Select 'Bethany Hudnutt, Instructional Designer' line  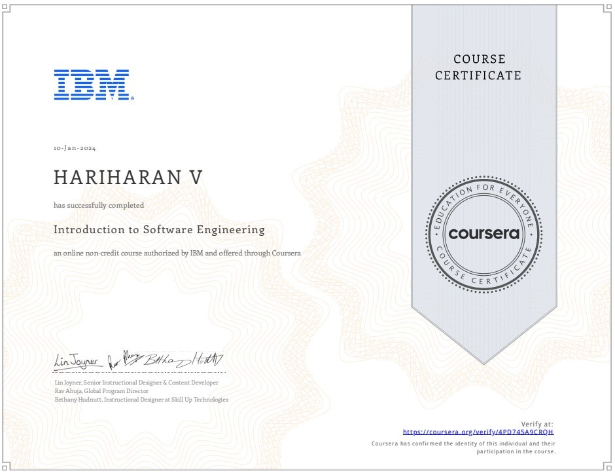click(141, 400)
